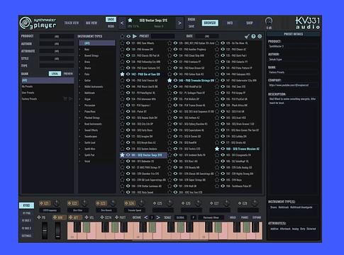
Task: Click the EZ3 easy knob
Action: [113, 203]
